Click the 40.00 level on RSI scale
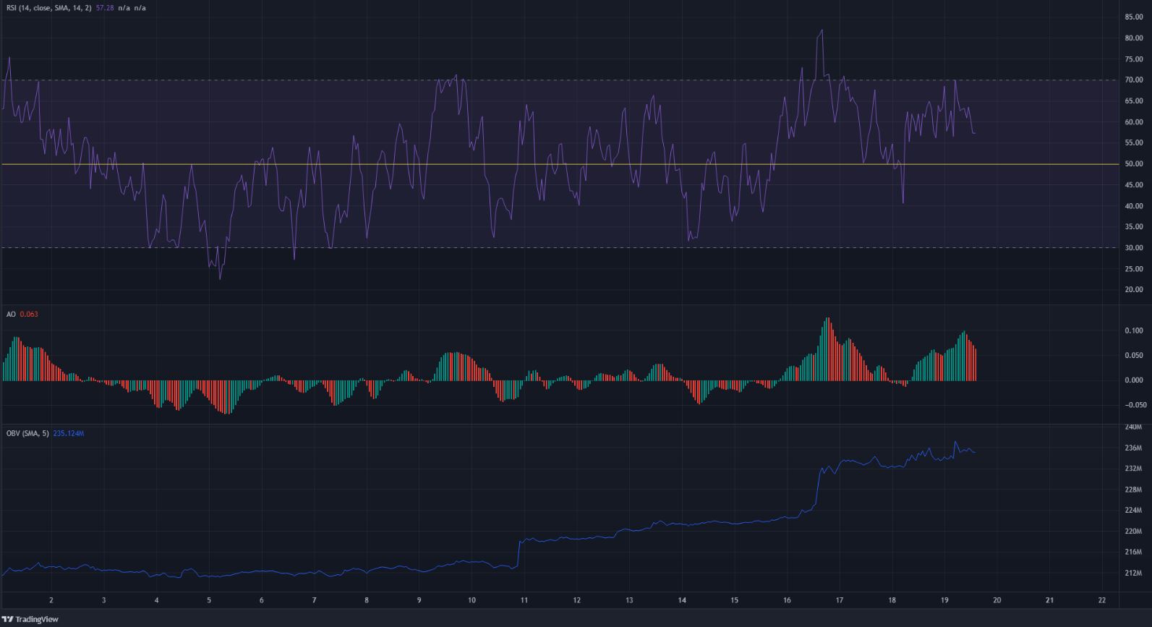Screen dimensions: 1152x627 (1133, 206)
